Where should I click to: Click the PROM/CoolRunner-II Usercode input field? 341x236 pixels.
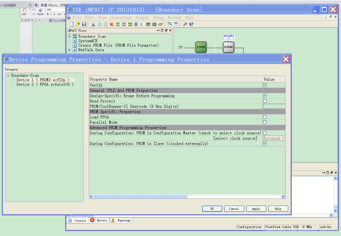(274, 106)
